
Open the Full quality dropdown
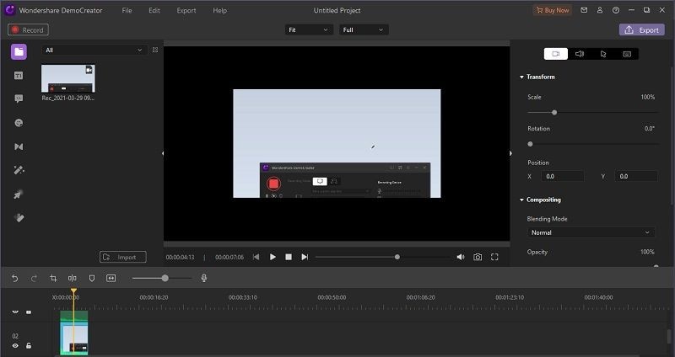[x=364, y=29]
